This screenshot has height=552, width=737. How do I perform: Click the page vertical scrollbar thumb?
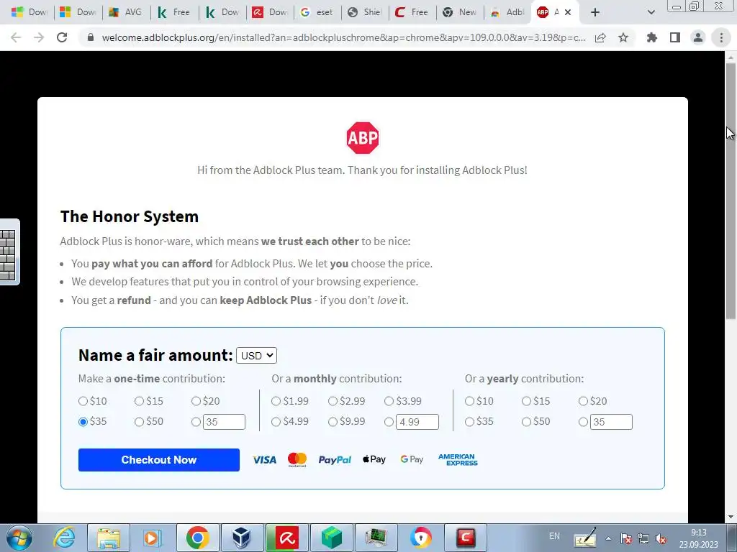coord(731,191)
